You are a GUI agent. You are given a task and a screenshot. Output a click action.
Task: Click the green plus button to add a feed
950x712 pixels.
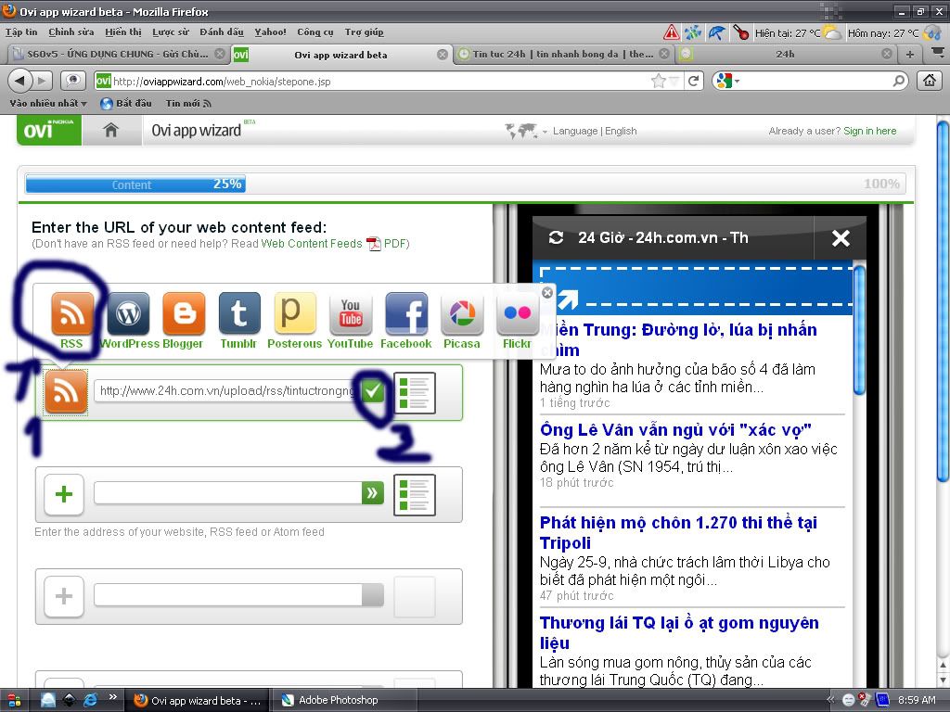pos(64,494)
